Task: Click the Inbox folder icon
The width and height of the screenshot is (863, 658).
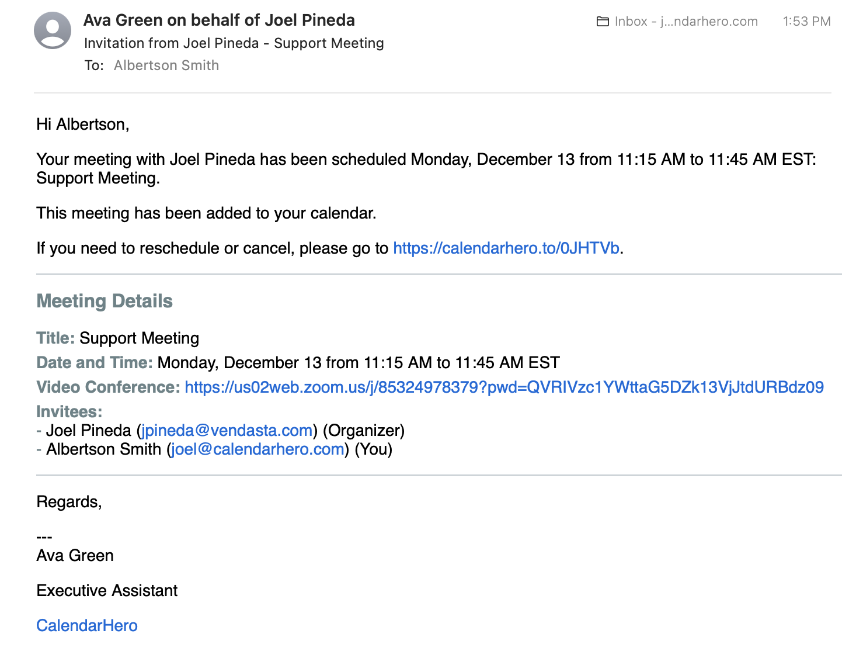Action: (603, 22)
